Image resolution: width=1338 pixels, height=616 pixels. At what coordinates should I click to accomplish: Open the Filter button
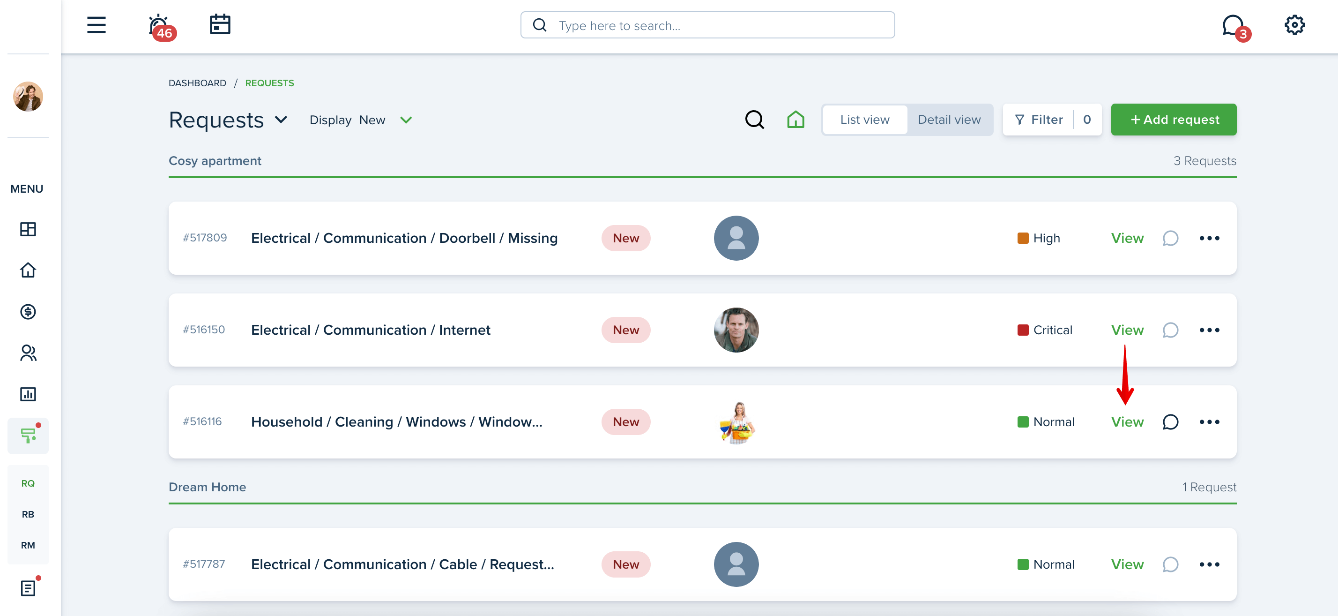[1052, 120]
